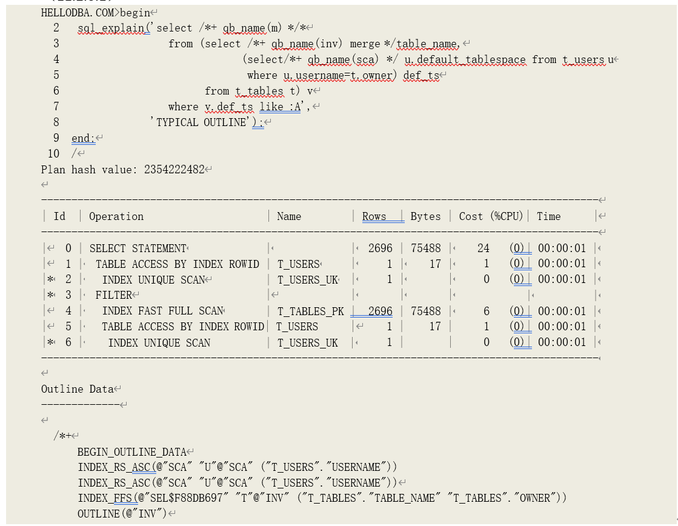Click the name 'T_USERS_UK' in row 6
Viewport: 678px width, 526px height.
coord(307,342)
